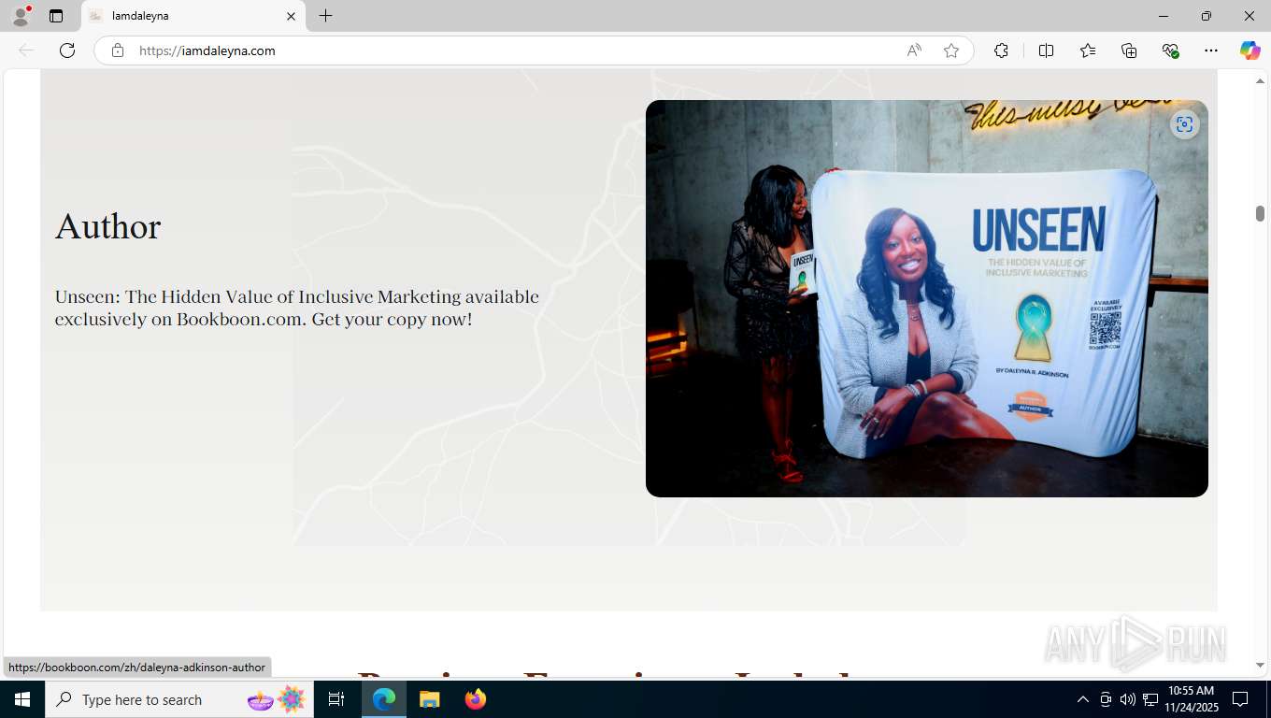Viewport: 1271px width, 718px height.
Task: Show hidden tray icons chevron
Action: pyautogui.click(x=1083, y=699)
